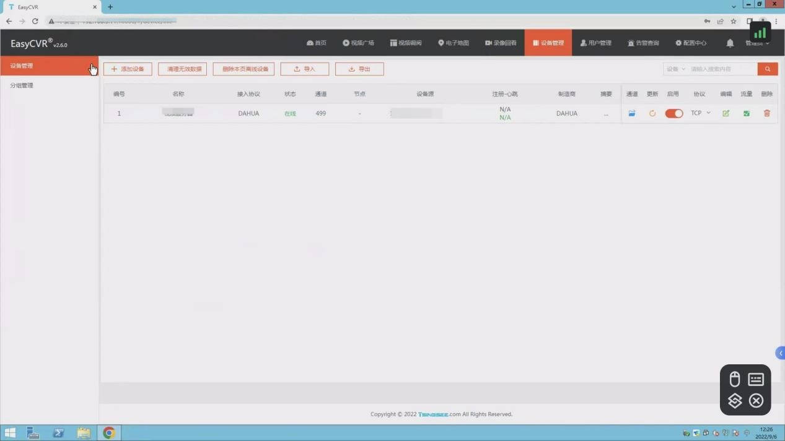Click the overlay keyboard icon
Viewport: 785px width, 441px height.
756,379
